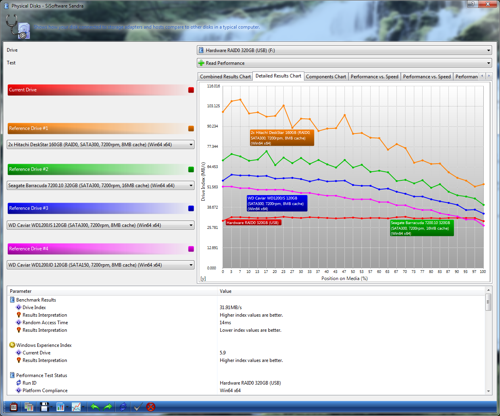Open the second Performance vs. Speed tab
Screen dimensions: 500x416
427,77
